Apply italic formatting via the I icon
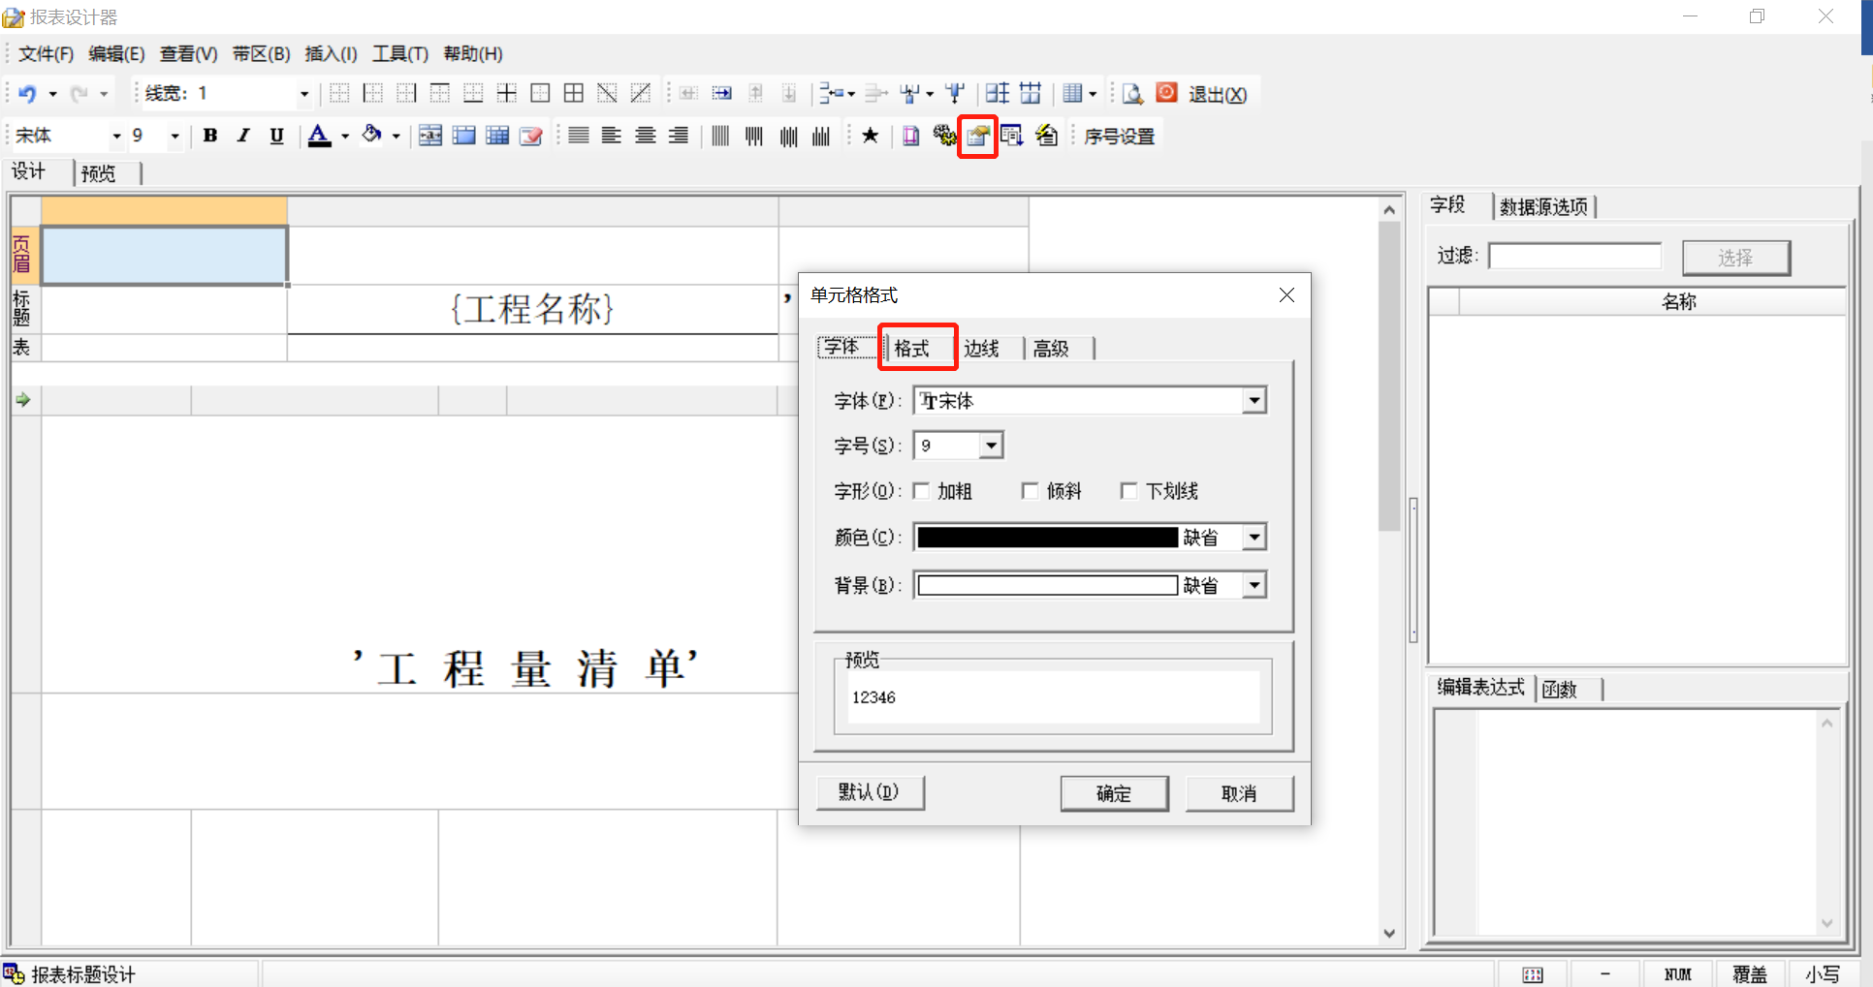Viewport: 1873px width, 987px height. [243, 136]
